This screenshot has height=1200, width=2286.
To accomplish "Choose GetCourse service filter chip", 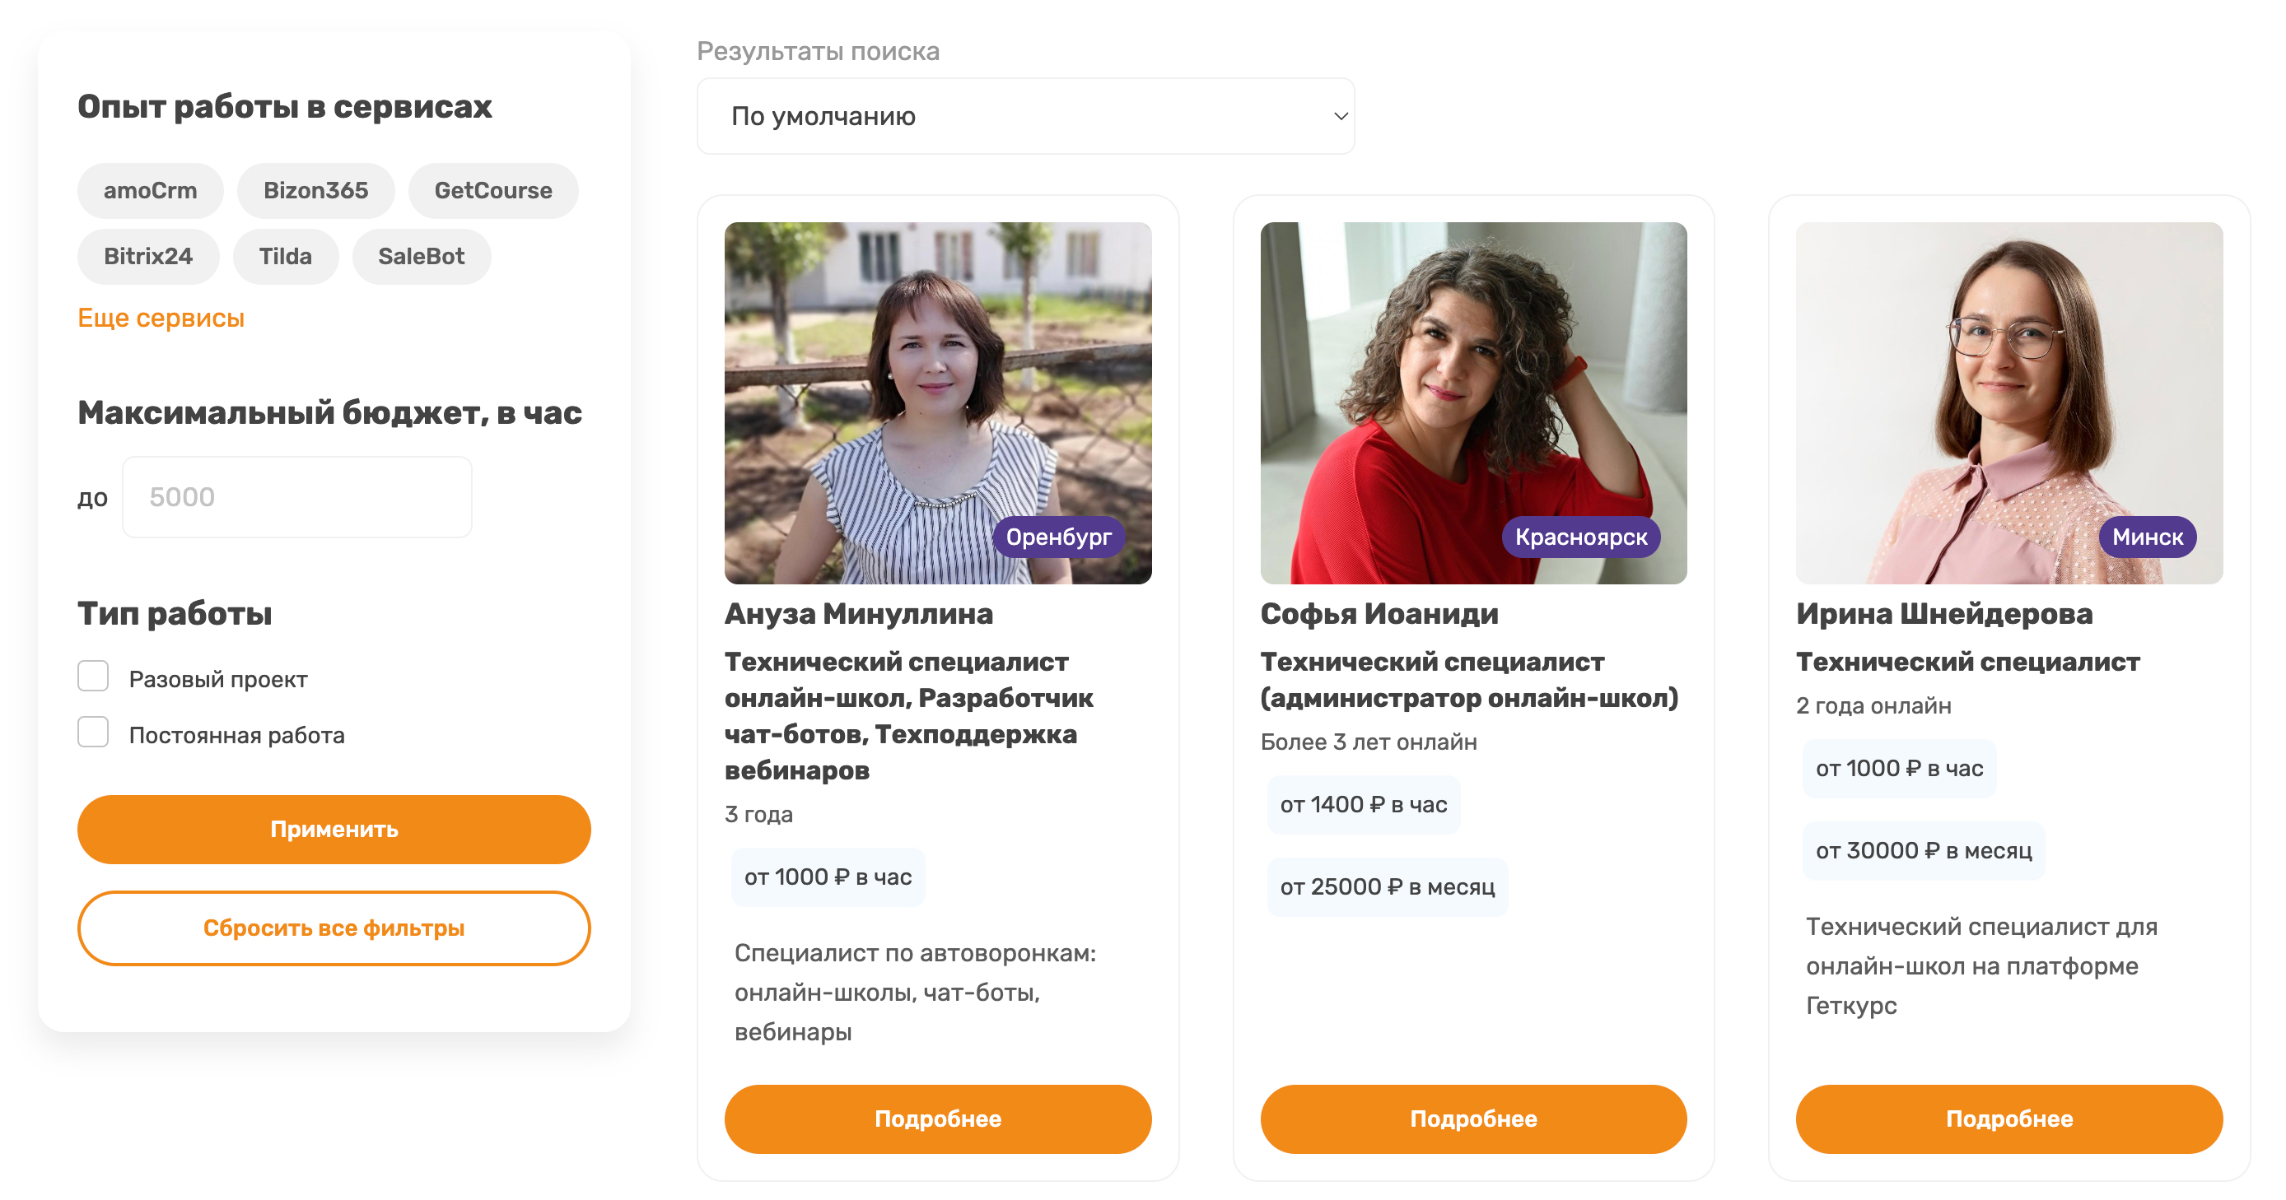I will point(492,191).
